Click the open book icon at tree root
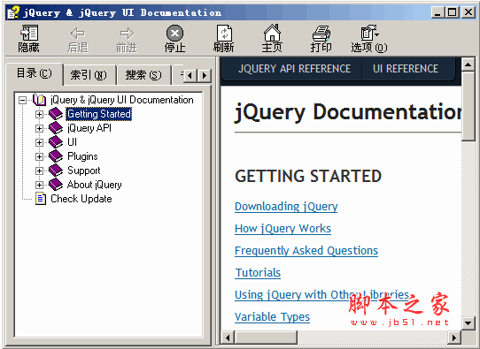Image resolution: width=480 pixels, height=349 pixels. pos(39,100)
